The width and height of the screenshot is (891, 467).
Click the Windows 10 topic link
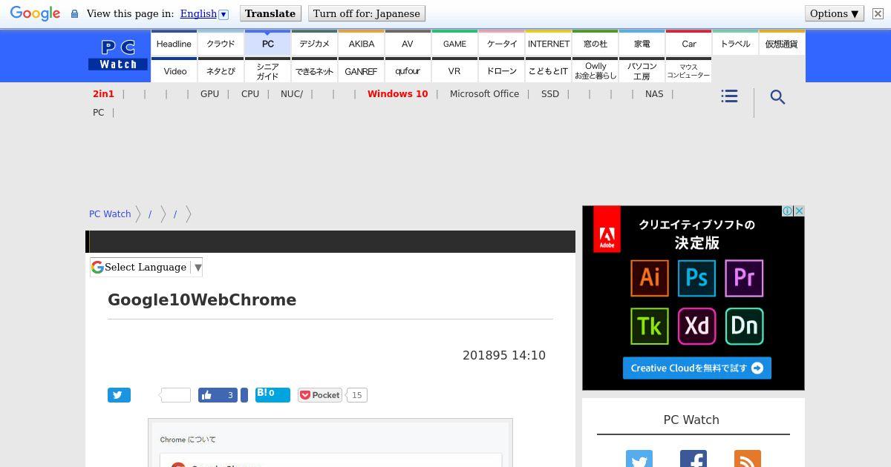tap(397, 93)
